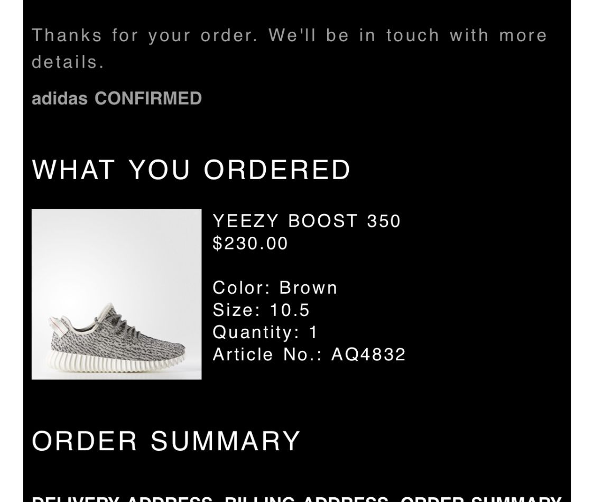Click the AQ4832 article code
The height and width of the screenshot is (502, 594).
(368, 355)
